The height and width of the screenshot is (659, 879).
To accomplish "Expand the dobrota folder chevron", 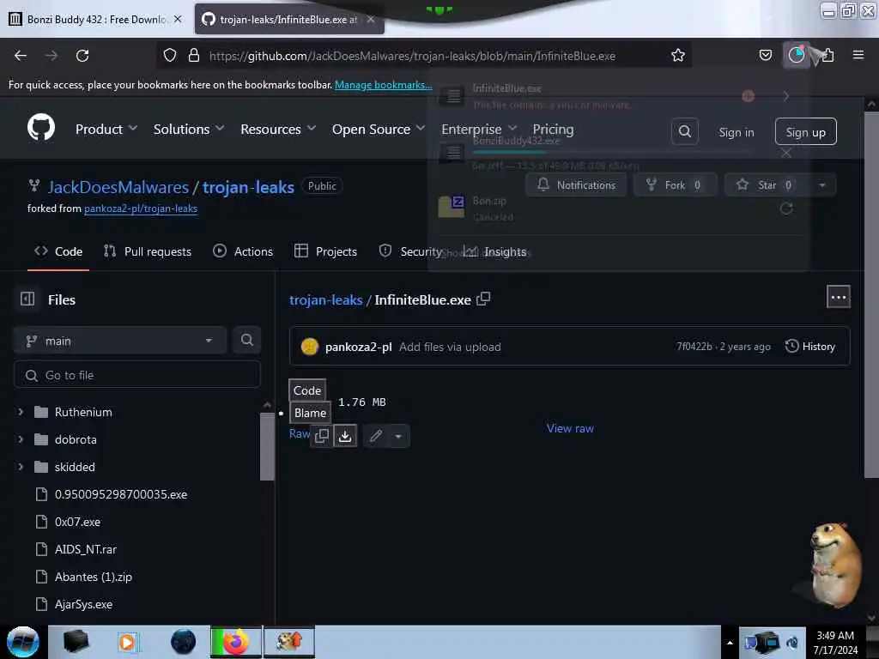I will tap(21, 439).
